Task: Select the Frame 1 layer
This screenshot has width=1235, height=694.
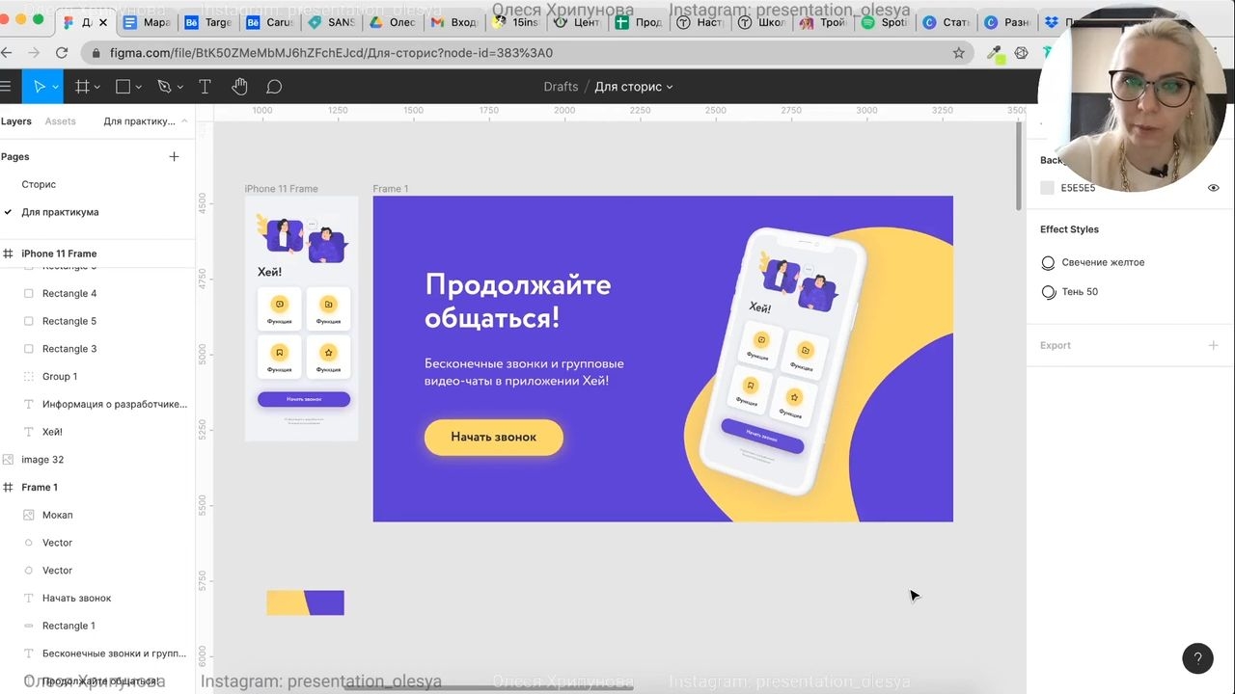Action: tap(97, 487)
